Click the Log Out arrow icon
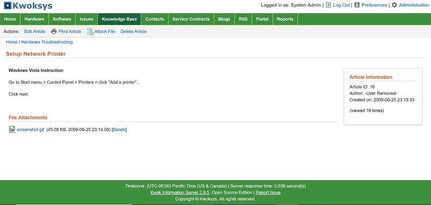The width and height of the screenshot is (431, 205). 328,5
